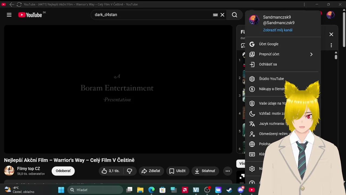Screen dimensions: 346x195
Task: Click the video title Nejlepší Akční Film
Action: click(69, 160)
